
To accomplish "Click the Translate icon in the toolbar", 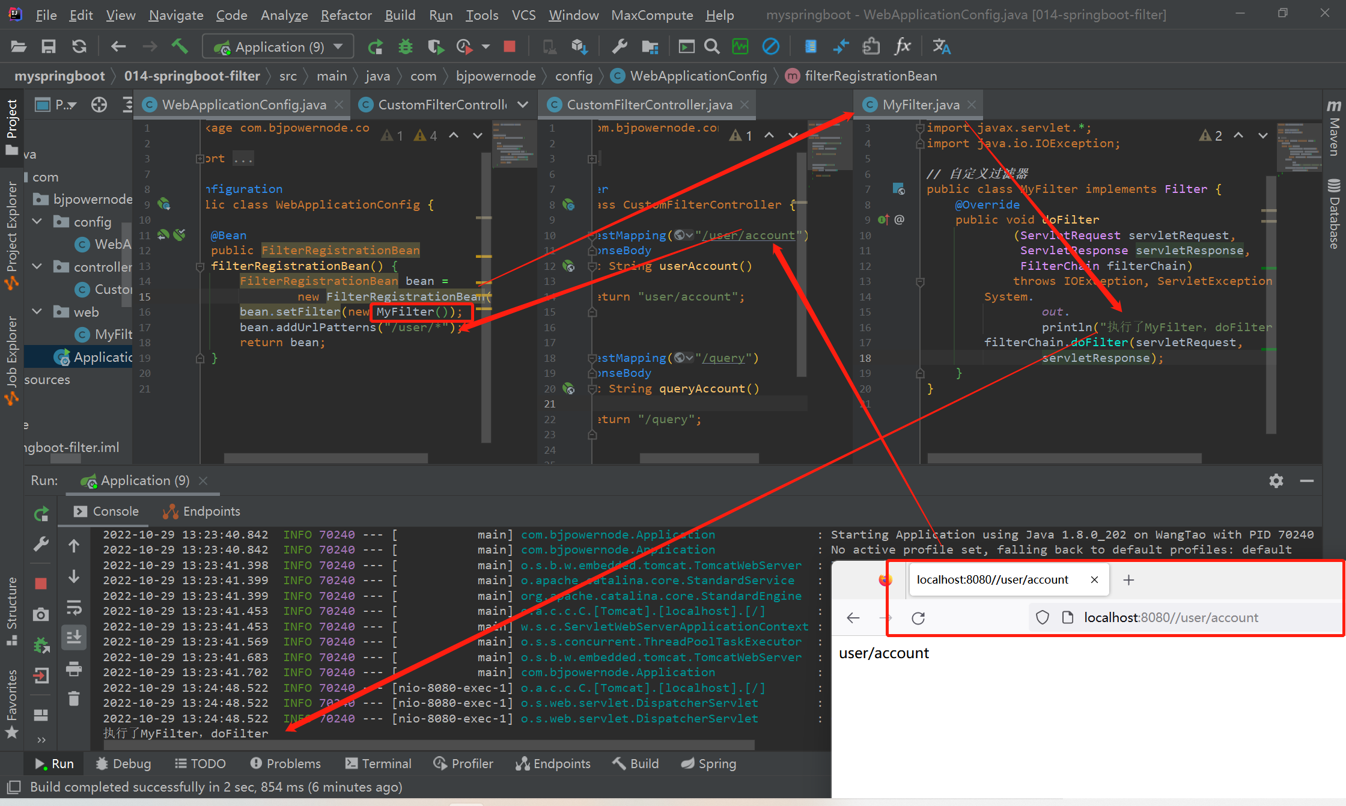I will tap(941, 46).
